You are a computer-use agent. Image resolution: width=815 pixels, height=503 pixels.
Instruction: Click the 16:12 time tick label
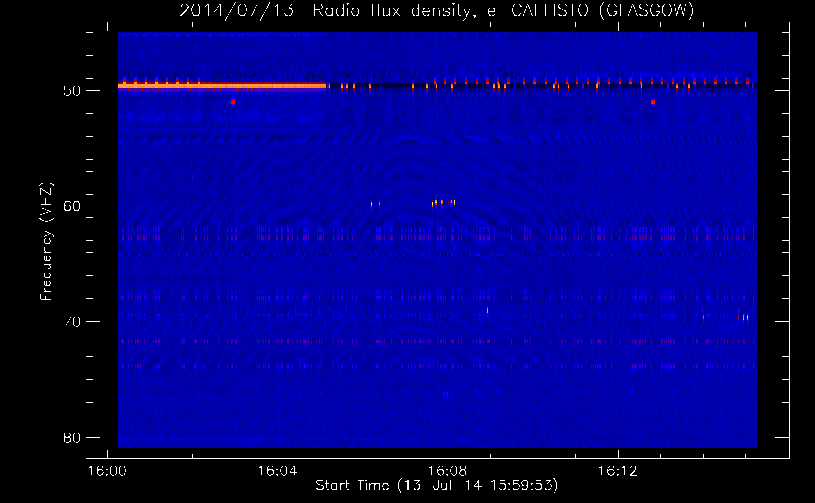[618, 471]
